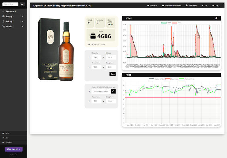227x158 pixels.
Task: Click the product title in header
Action: pos(62,5)
